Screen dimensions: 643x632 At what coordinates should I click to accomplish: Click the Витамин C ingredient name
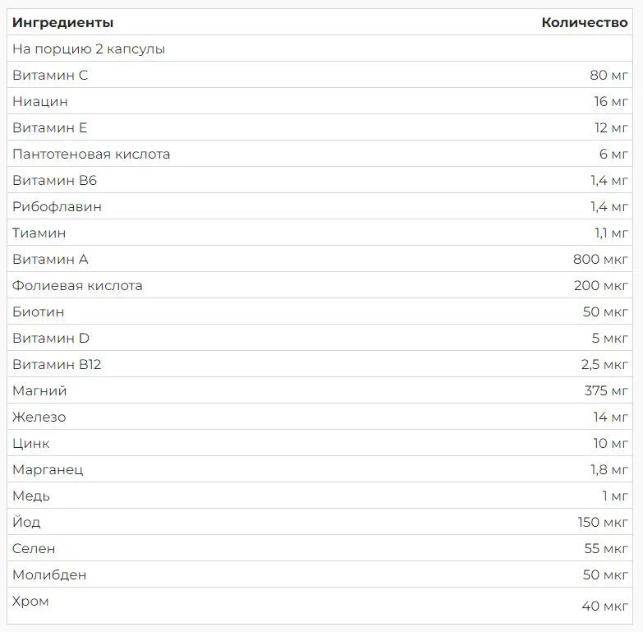[x=50, y=76]
